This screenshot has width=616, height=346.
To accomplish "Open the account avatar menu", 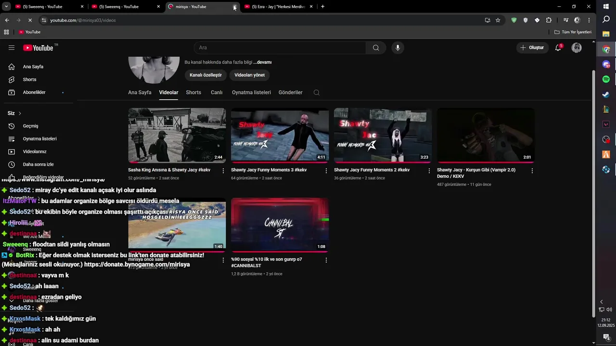I will coord(577,48).
